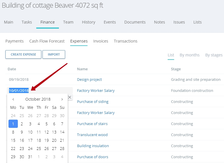Open the Translucent wood expense link
The height and width of the screenshot is (163, 224).
[x=92, y=135]
